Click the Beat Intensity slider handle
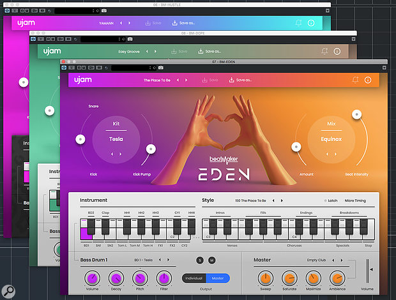 tap(356, 114)
